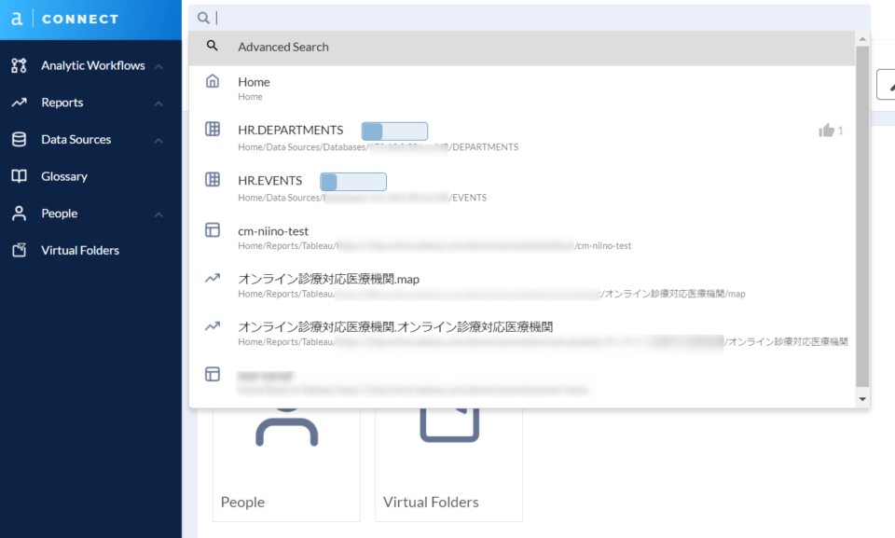
Task: Select the HR.EVENTS search result
Action: [x=522, y=188]
